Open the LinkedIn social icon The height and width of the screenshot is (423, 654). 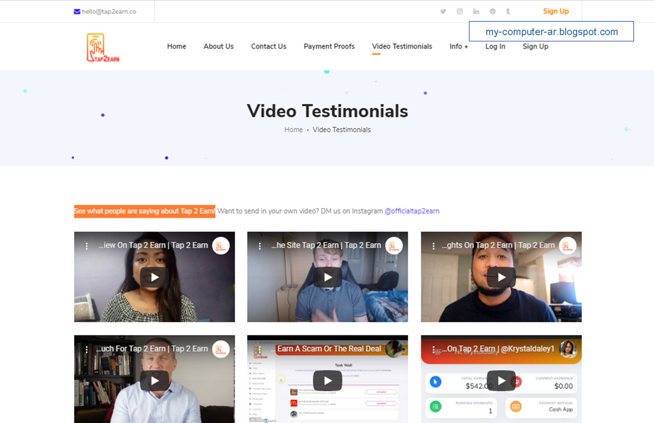point(476,11)
